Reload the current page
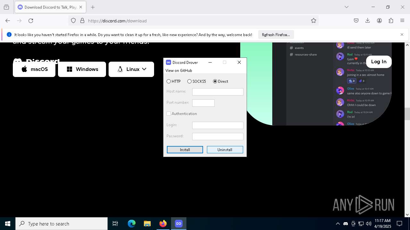 (31, 21)
